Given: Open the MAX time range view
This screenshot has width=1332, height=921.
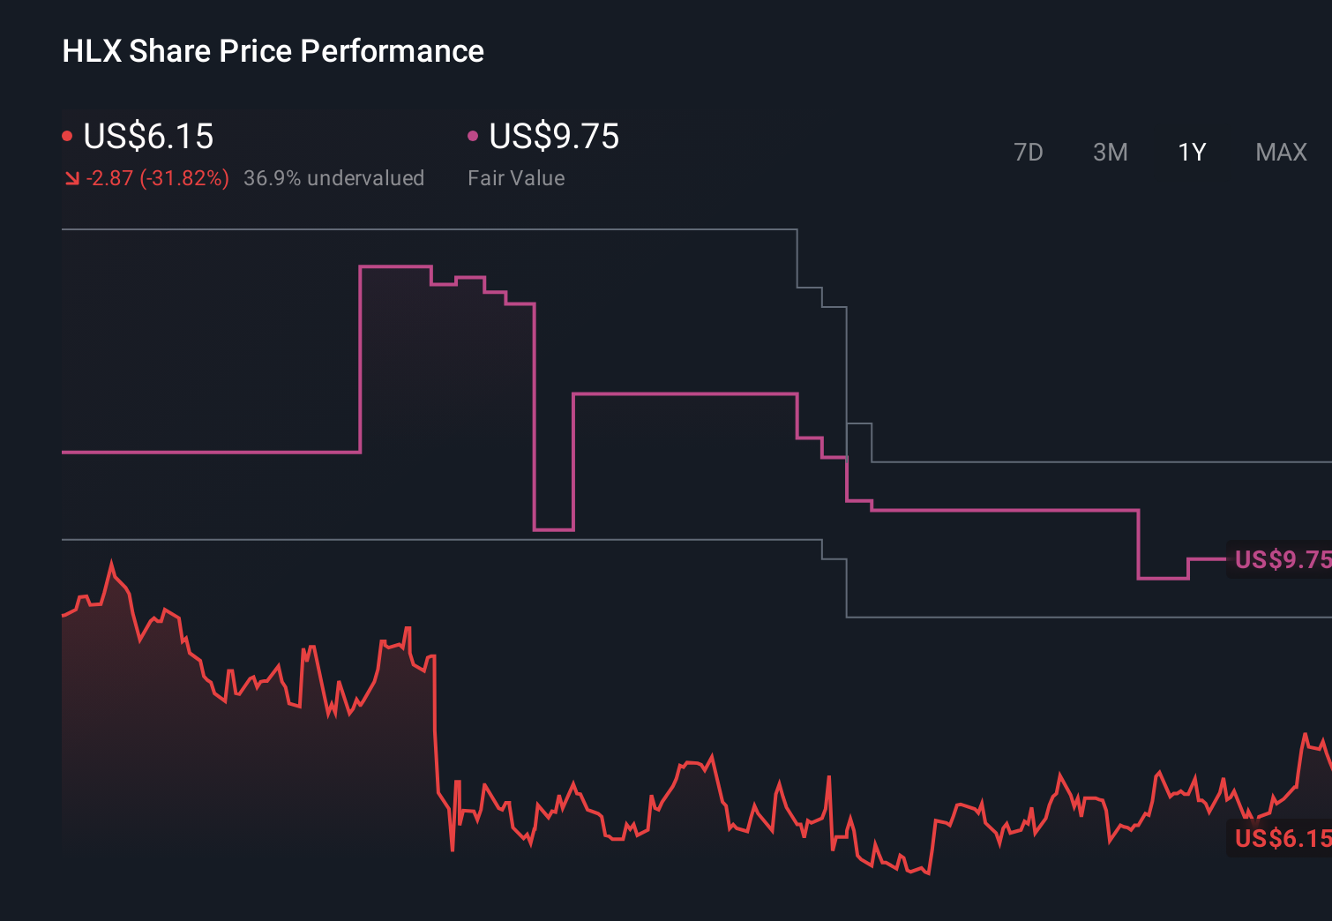Looking at the screenshot, I should point(1281,152).
